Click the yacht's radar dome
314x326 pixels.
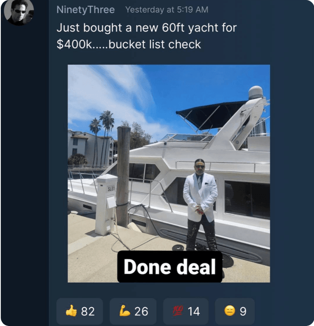coord(256,92)
